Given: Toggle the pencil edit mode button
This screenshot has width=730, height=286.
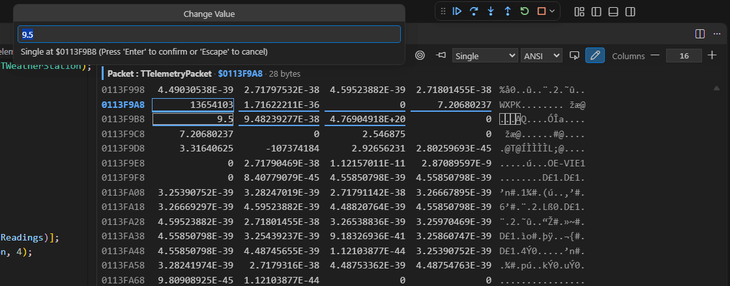Looking at the screenshot, I should point(595,56).
